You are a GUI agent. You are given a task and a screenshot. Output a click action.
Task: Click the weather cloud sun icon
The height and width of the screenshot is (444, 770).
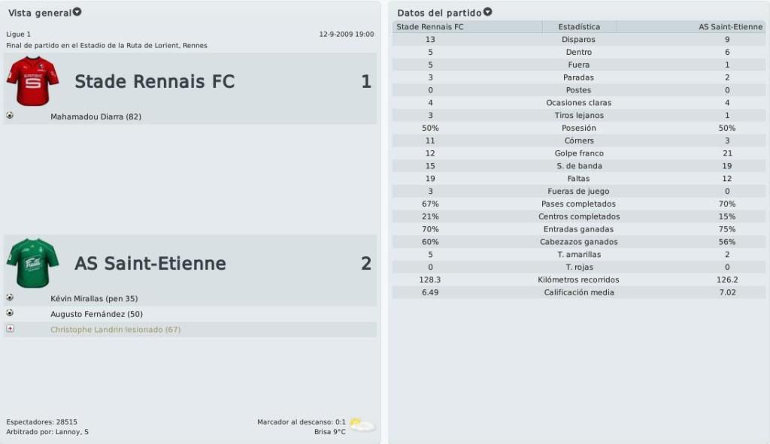coord(362,425)
